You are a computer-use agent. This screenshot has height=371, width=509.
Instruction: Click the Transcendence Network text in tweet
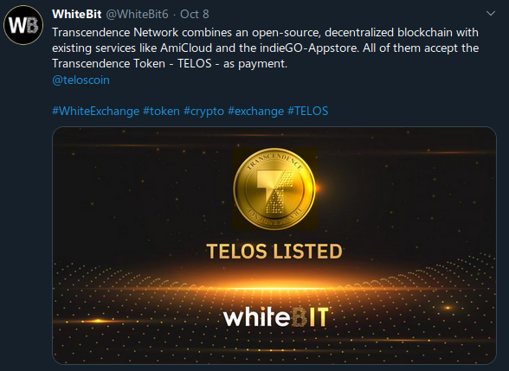[x=115, y=33]
